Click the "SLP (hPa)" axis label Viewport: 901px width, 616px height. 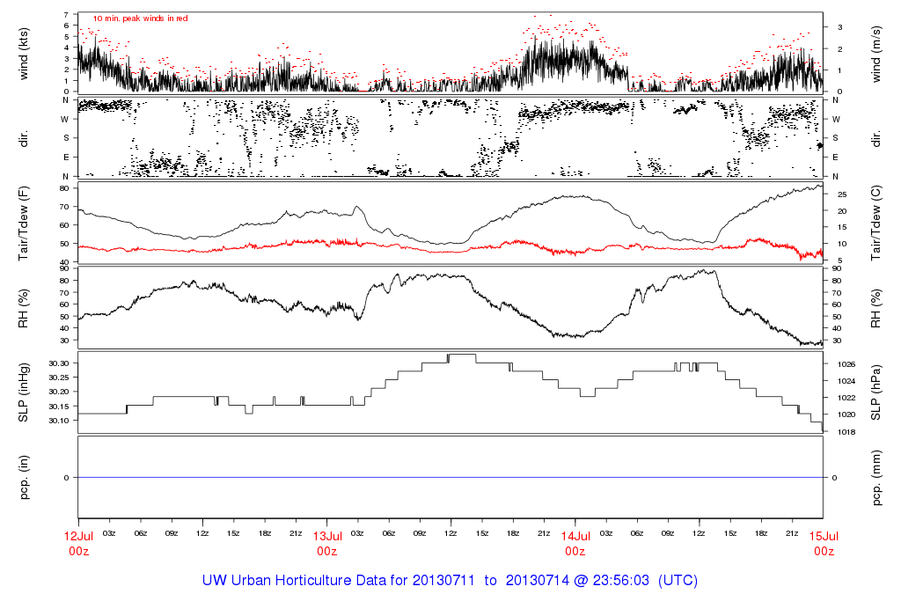click(x=875, y=392)
